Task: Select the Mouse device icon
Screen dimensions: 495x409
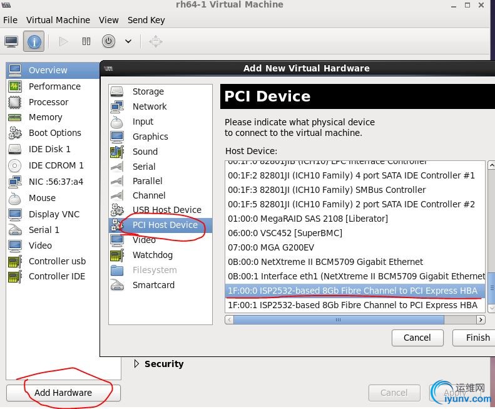Action: (15, 198)
